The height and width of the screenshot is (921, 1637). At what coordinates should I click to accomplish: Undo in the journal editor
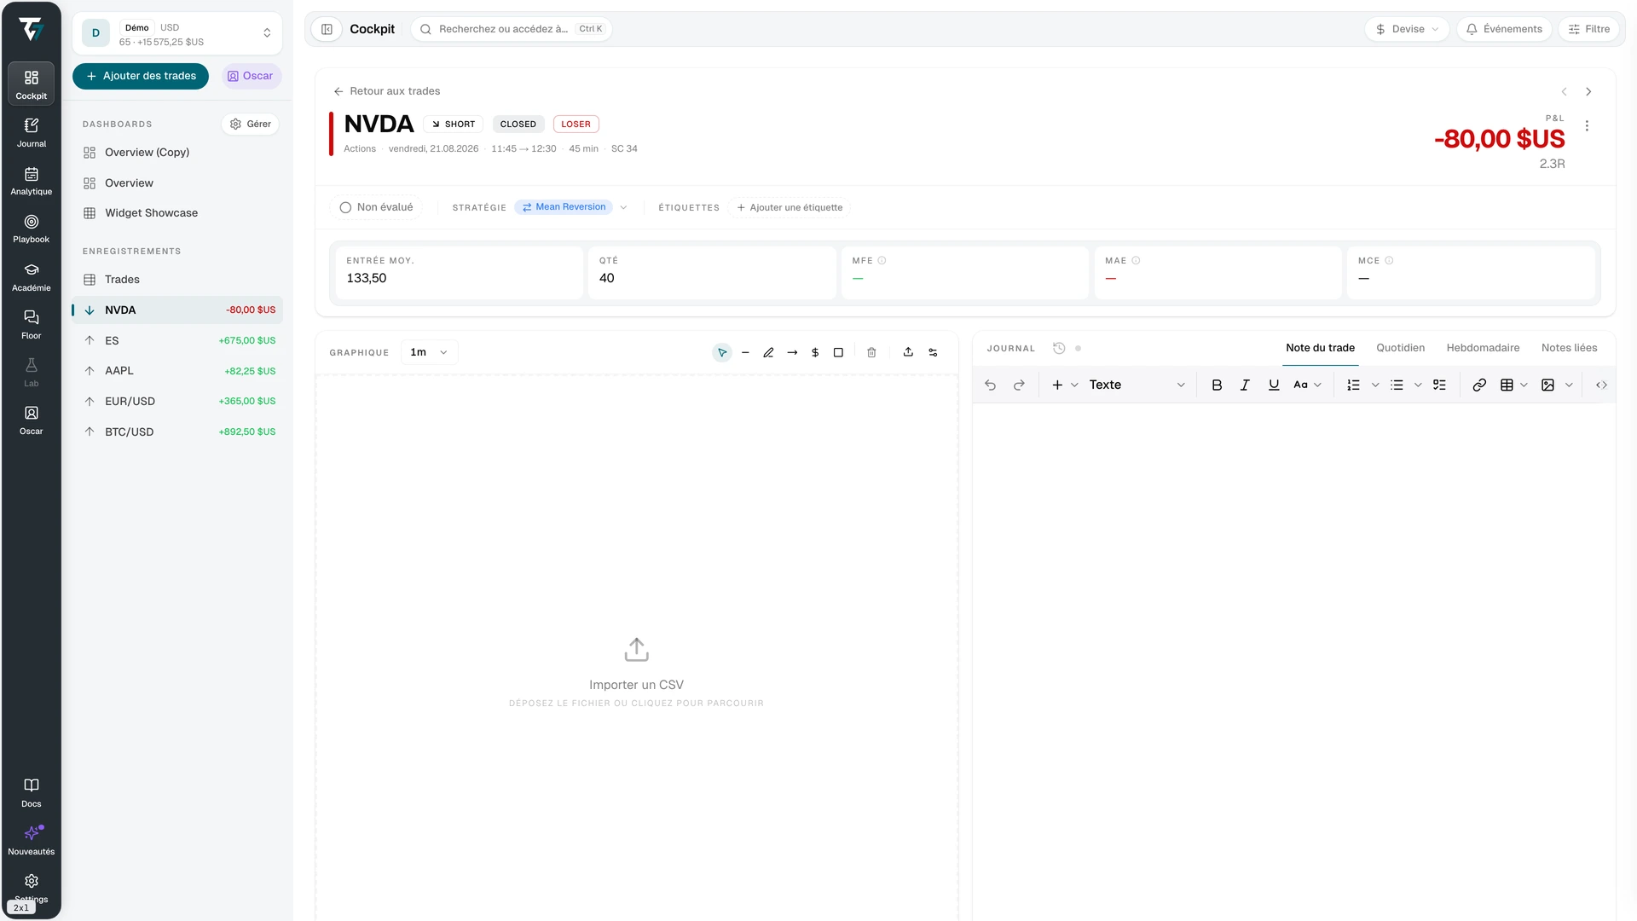[x=990, y=385]
